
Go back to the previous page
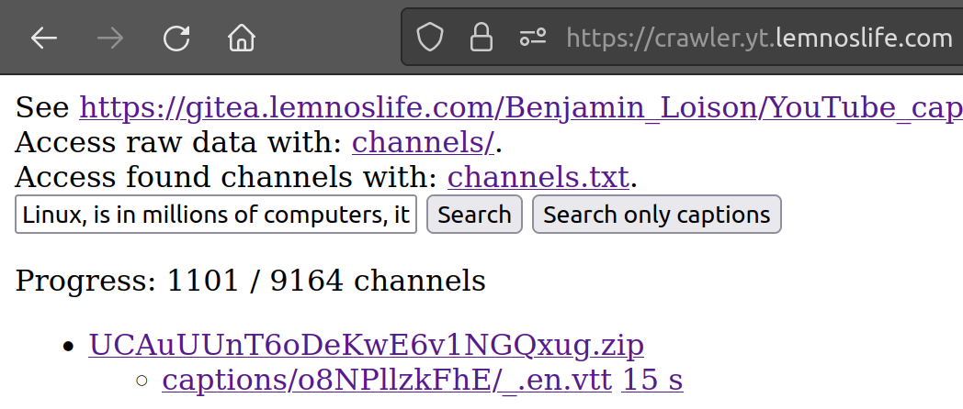[x=43, y=38]
